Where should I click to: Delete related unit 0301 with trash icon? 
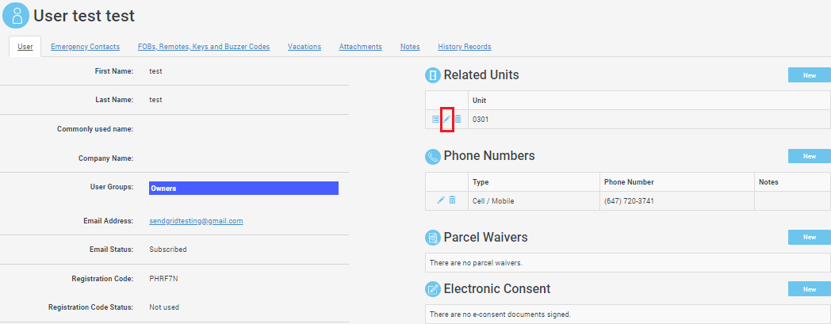(x=458, y=119)
